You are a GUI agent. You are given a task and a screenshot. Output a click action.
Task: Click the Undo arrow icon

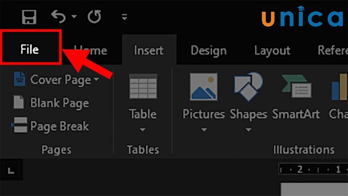[58, 17]
